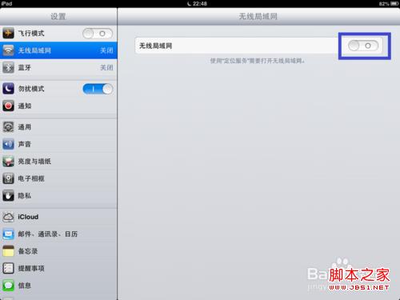Image resolution: width=400 pixels, height=300 pixels.
Task: Open Messages (信息) settings
Action: point(58,286)
